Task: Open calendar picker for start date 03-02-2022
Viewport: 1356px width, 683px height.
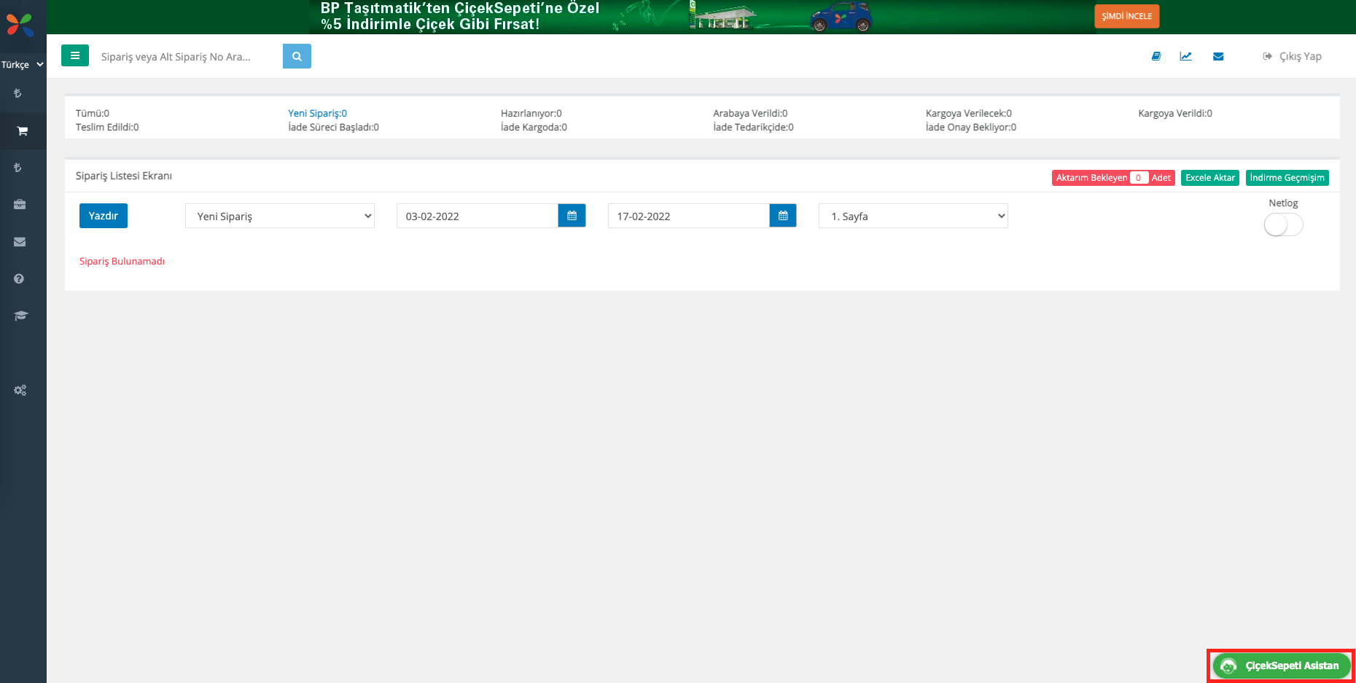Action: (572, 216)
